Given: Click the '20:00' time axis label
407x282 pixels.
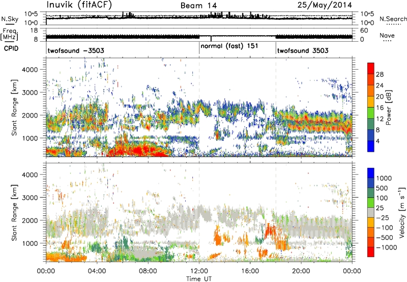Looking at the screenshot, I should click(x=301, y=271).
